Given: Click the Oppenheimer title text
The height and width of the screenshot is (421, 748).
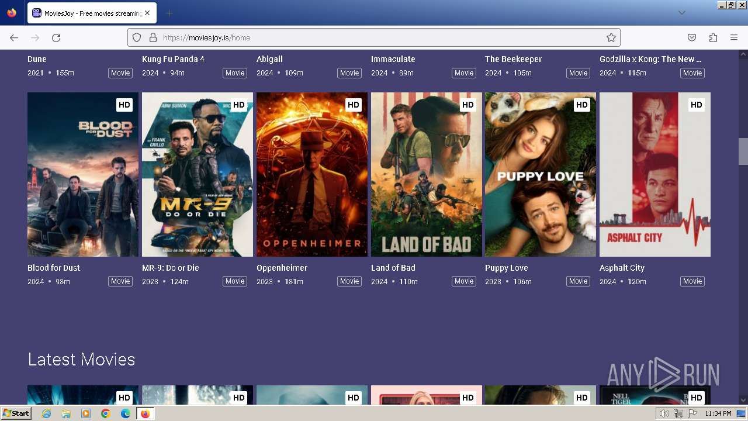Looking at the screenshot, I should coord(282,268).
